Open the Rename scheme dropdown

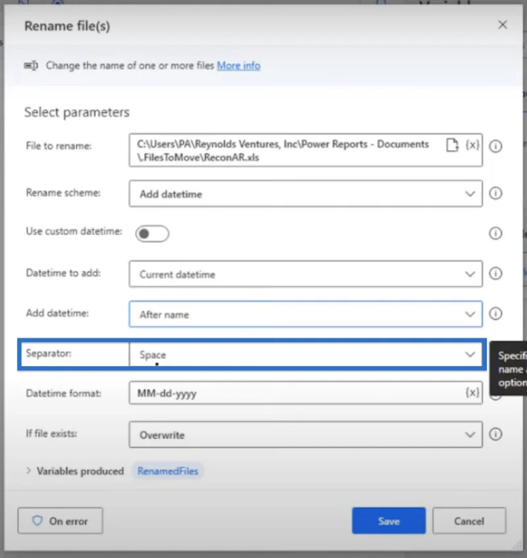coord(306,194)
